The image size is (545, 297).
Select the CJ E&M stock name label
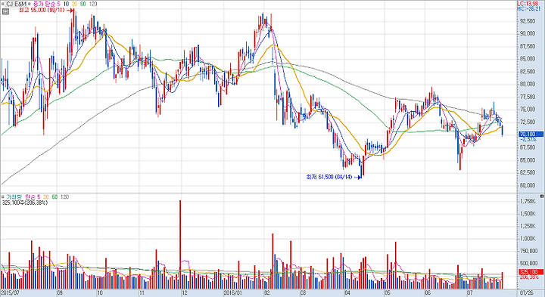point(17,5)
